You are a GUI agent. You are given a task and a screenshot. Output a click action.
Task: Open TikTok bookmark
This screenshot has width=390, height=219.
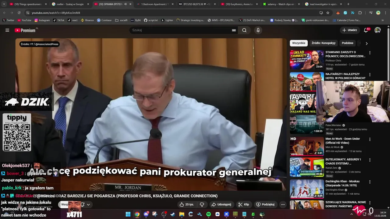pos(58,20)
